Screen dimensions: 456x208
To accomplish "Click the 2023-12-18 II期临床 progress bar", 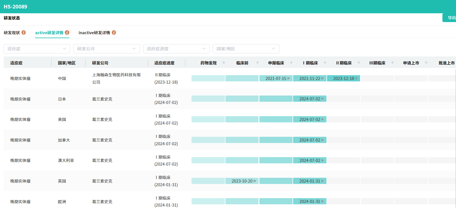I will pyautogui.click(x=343, y=79).
